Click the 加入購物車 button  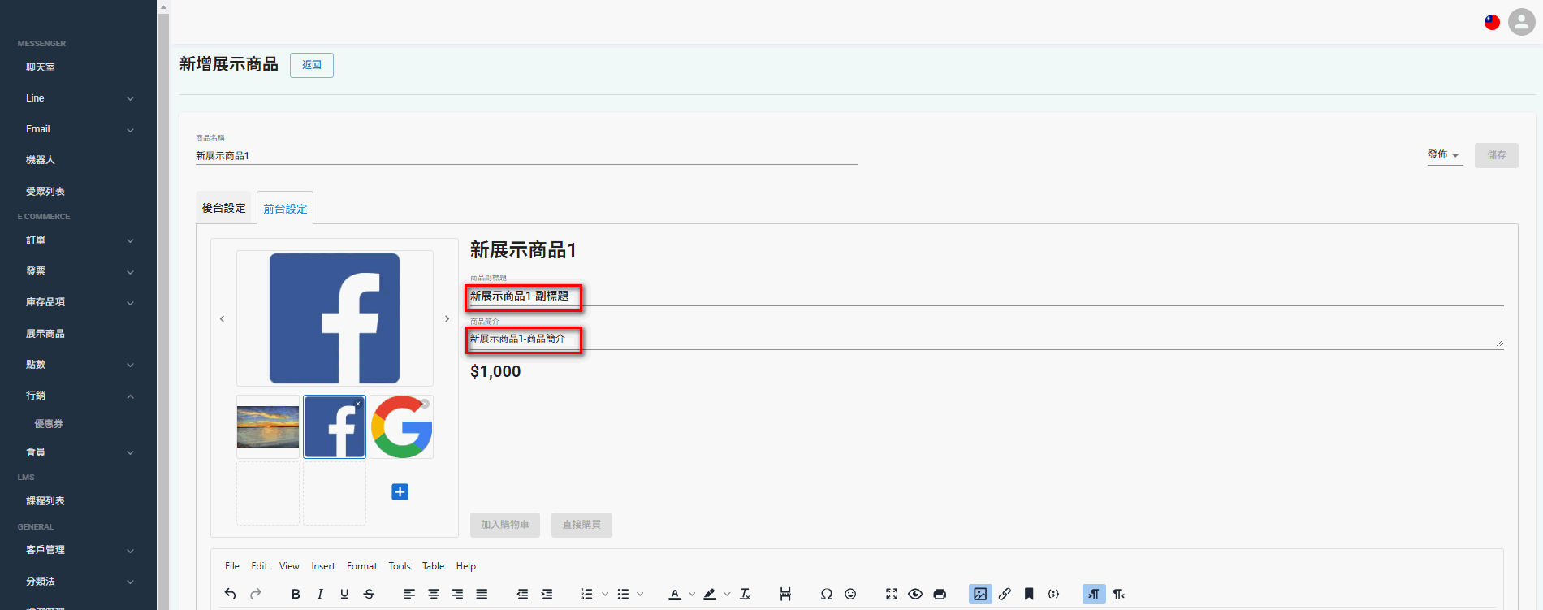[505, 525]
